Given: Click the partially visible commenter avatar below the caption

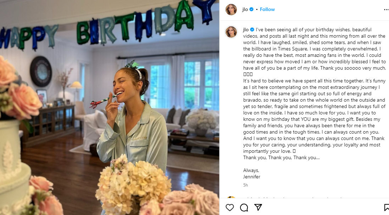Looking at the screenshot, I should pyautogui.click(x=231, y=199).
